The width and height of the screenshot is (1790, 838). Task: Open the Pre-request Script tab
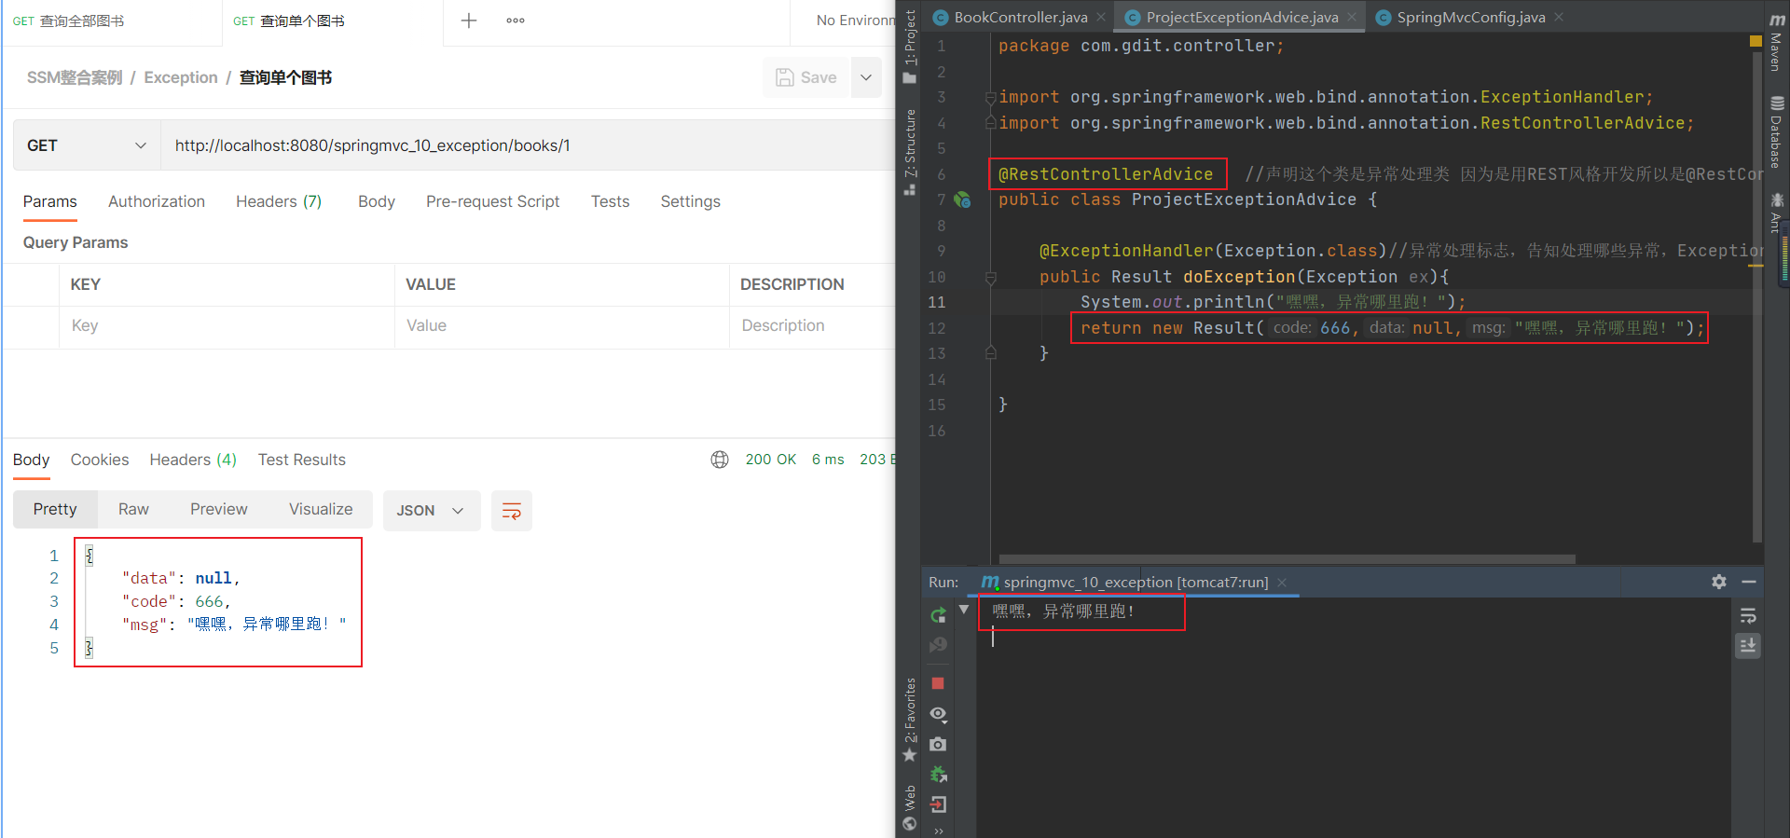click(492, 201)
